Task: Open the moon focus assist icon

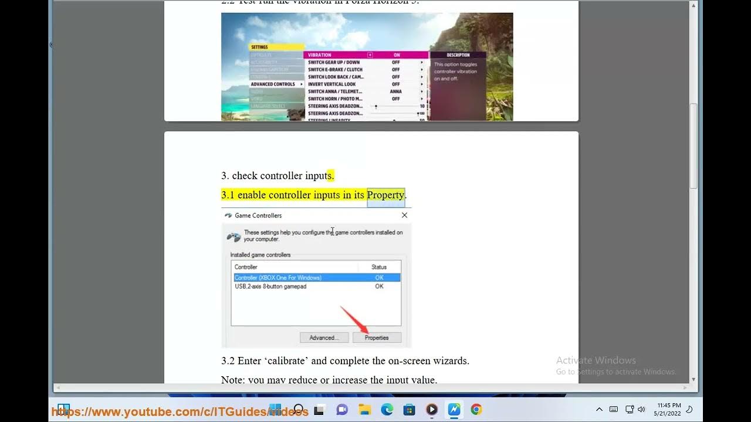Action: (x=690, y=409)
